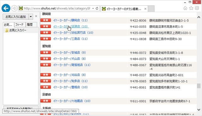The image size is (202, 116).
Task: Click the 愛知県 section heading
Action: tap(46, 46)
